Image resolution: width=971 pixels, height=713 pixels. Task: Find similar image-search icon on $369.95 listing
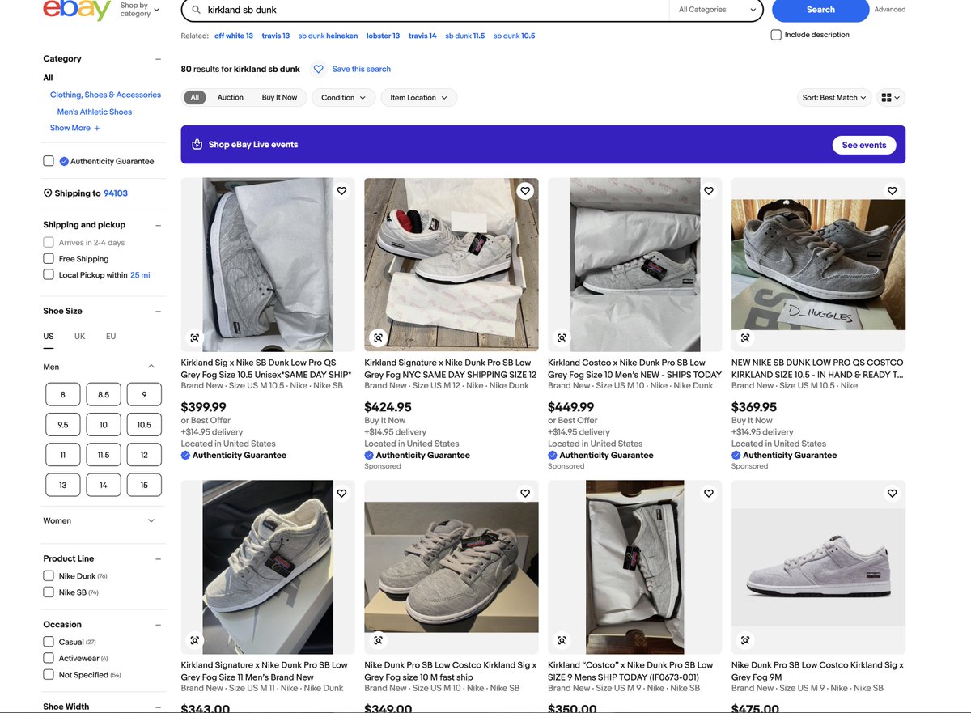tap(745, 337)
